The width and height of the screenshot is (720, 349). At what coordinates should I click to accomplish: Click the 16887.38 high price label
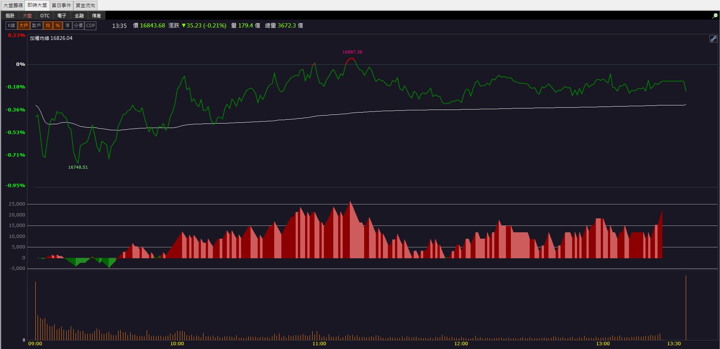pyautogui.click(x=352, y=52)
